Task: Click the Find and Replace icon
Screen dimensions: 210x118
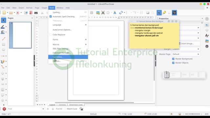Action: click(x=81, y=109)
